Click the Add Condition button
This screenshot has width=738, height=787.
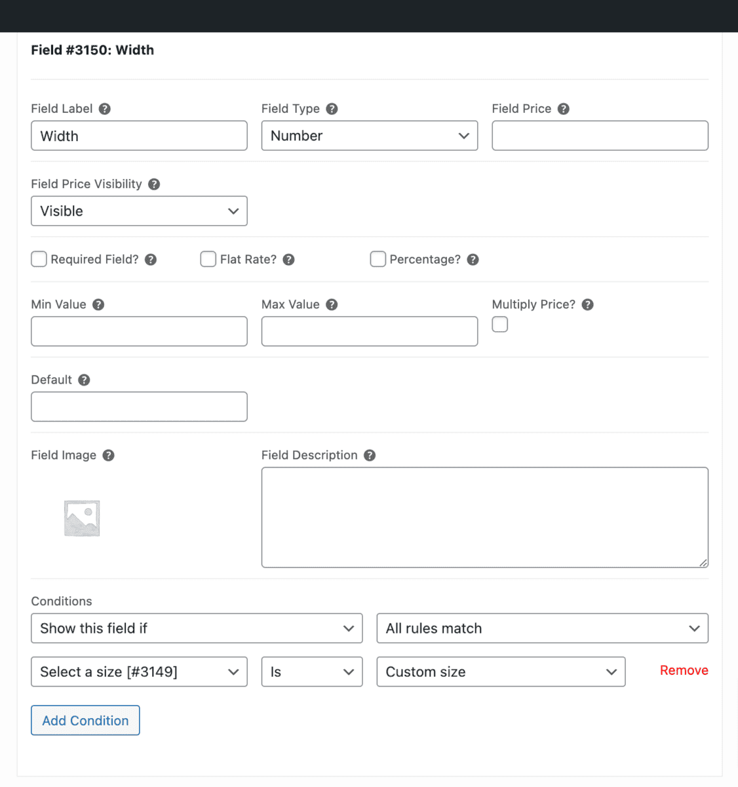[85, 720]
